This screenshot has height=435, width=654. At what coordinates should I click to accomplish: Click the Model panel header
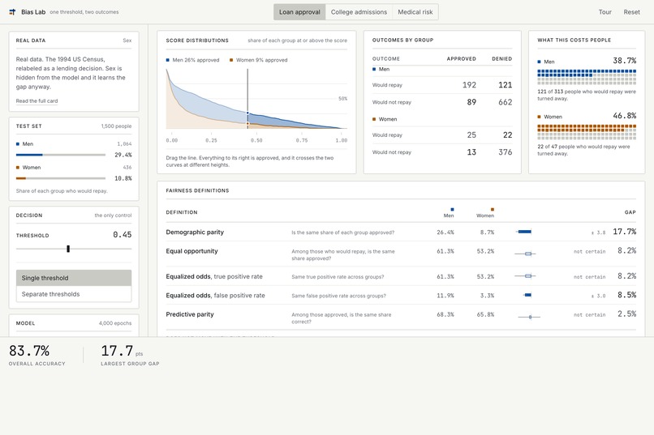pyautogui.click(x=74, y=323)
